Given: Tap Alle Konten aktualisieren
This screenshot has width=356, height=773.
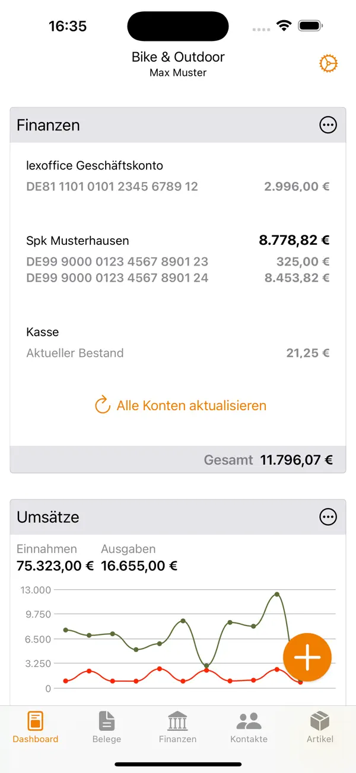Looking at the screenshot, I should (x=191, y=405).
